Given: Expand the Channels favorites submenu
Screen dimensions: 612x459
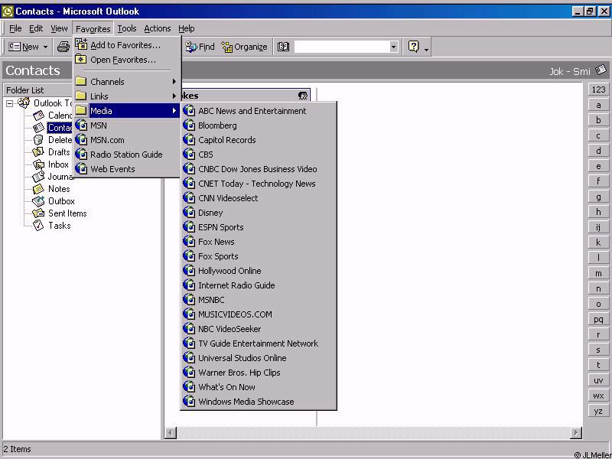Looking at the screenshot, I should [x=127, y=82].
